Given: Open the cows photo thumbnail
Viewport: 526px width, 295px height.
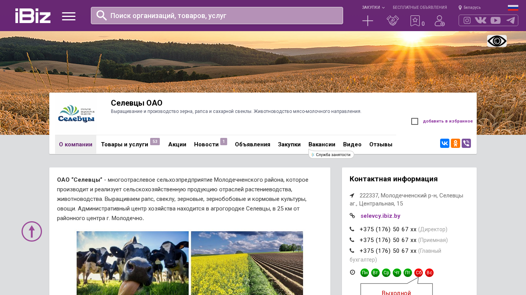Looking at the screenshot, I should (132, 263).
